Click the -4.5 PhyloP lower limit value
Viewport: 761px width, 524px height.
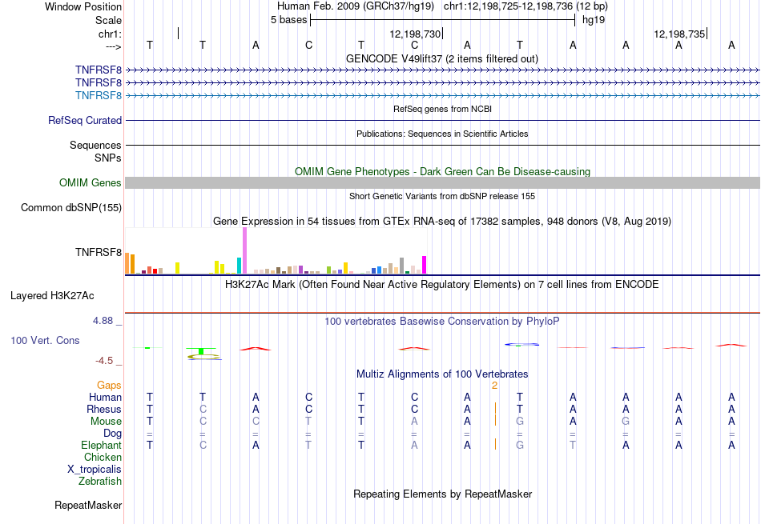coord(104,361)
